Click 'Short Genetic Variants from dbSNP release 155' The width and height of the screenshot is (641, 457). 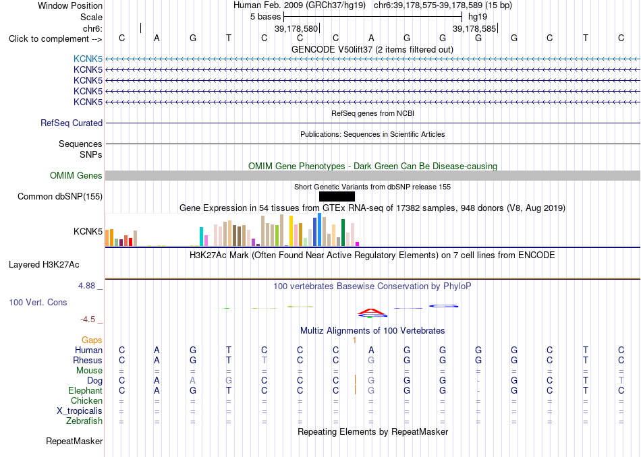click(372, 187)
